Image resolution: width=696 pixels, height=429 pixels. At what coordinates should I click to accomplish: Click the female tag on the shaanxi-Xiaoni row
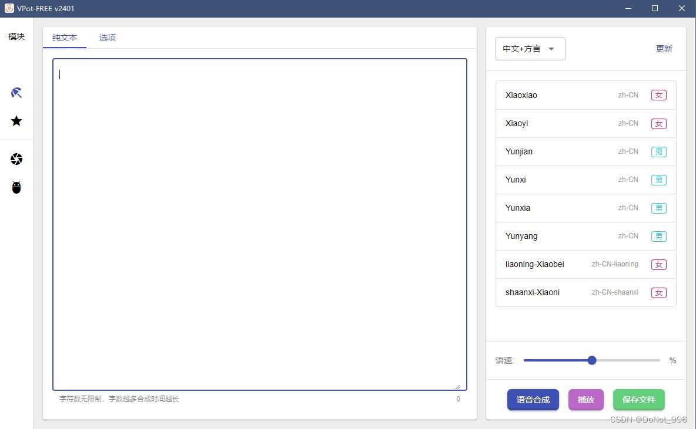[659, 292]
